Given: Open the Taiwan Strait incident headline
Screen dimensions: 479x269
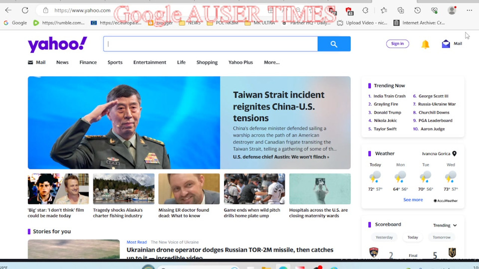Looking at the screenshot, I should click(278, 107).
